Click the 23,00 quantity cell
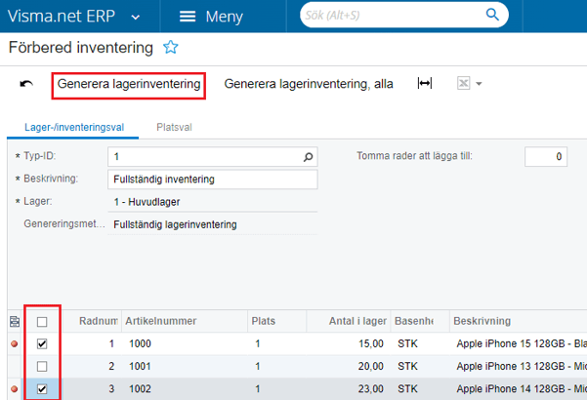 (x=370, y=389)
